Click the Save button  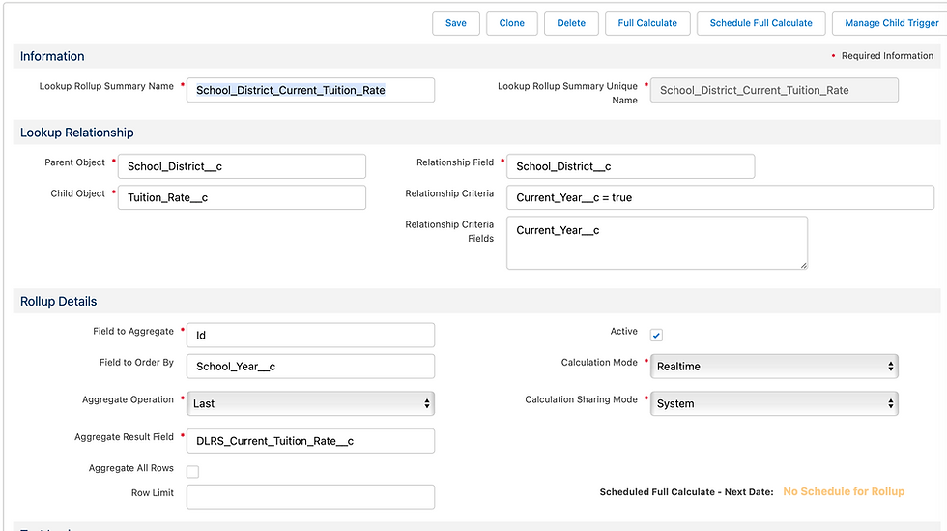(x=456, y=23)
